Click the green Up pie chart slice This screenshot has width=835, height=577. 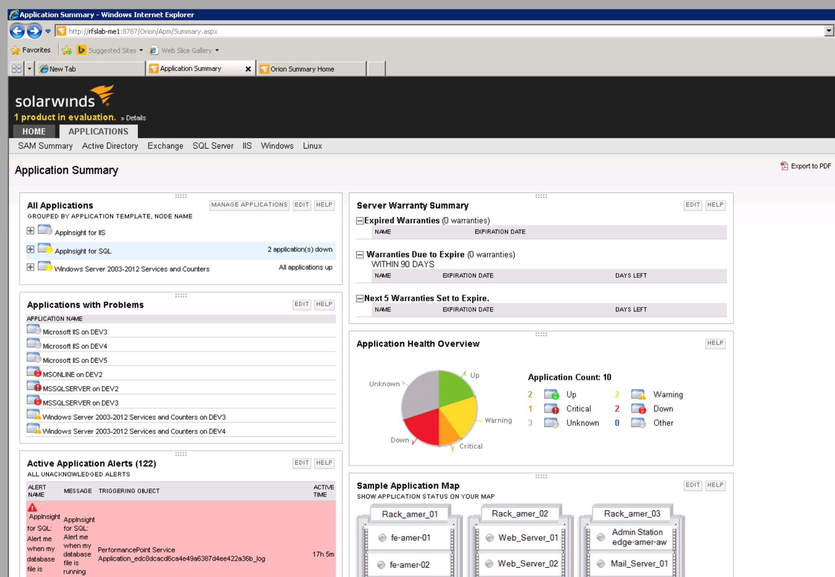coord(453,388)
